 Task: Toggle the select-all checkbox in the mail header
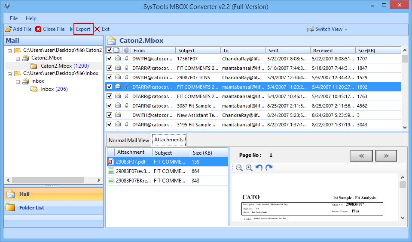tap(110, 50)
